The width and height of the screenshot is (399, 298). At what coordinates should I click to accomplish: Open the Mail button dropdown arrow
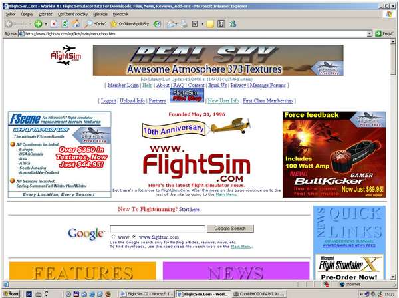pos(176,24)
